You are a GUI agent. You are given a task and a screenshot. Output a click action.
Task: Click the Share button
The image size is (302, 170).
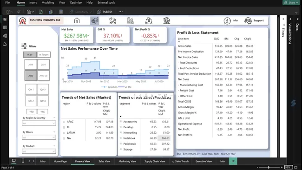click(x=291, y=2)
